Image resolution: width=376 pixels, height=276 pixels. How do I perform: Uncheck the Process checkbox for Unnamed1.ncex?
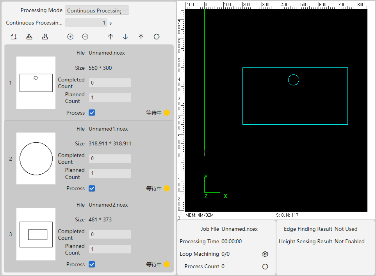[92, 188]
